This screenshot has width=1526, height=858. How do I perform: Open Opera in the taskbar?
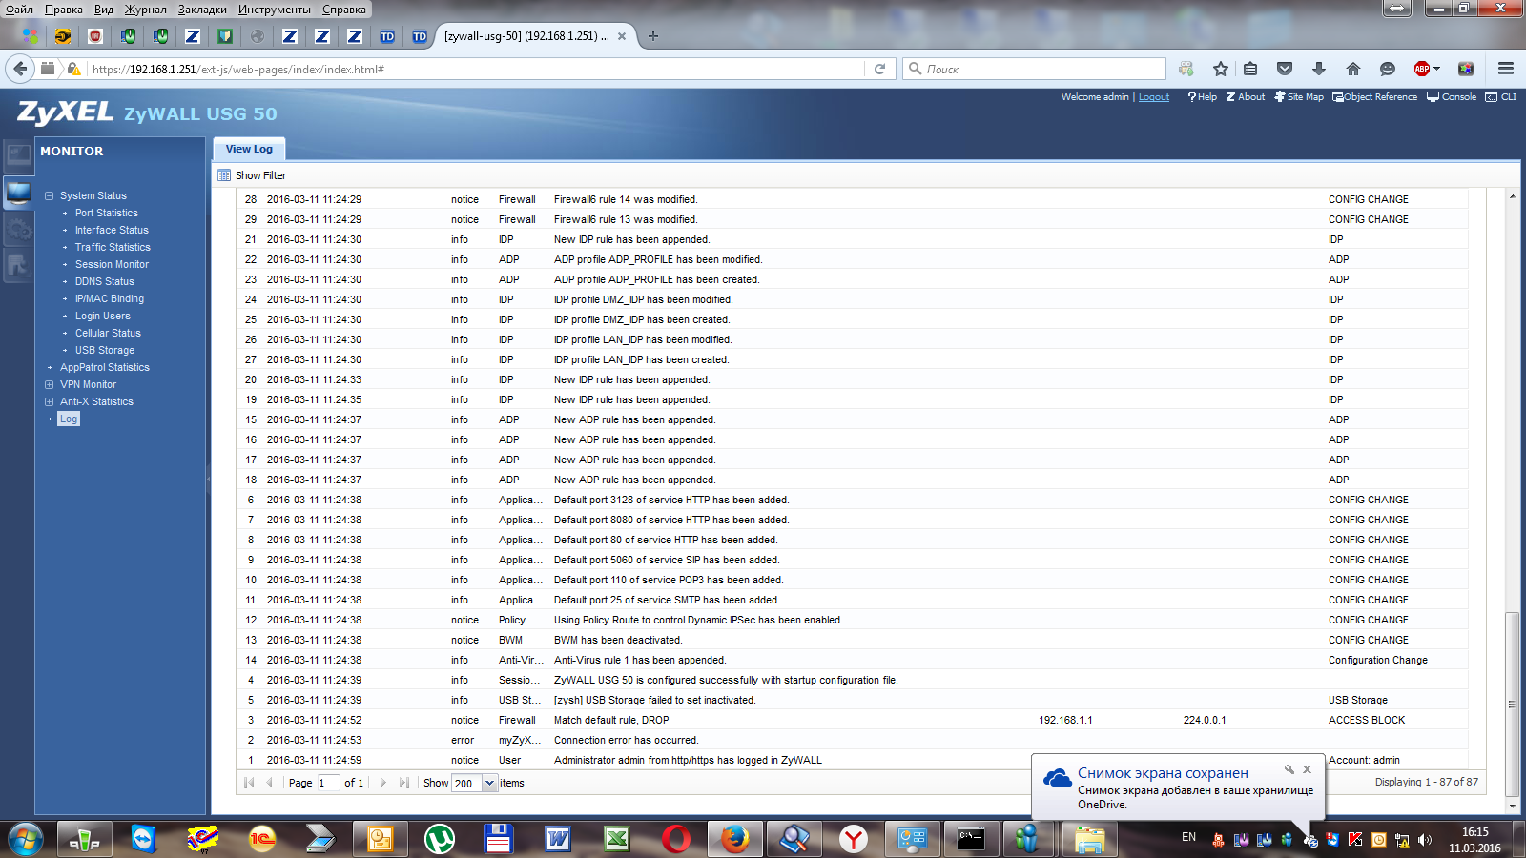point(676,839)
